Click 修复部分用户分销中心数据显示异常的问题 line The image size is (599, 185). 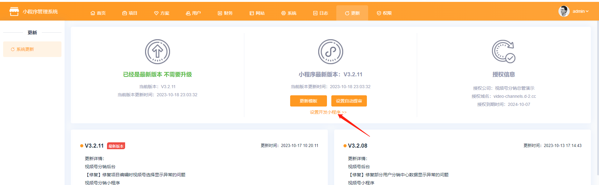pos(398,175)
